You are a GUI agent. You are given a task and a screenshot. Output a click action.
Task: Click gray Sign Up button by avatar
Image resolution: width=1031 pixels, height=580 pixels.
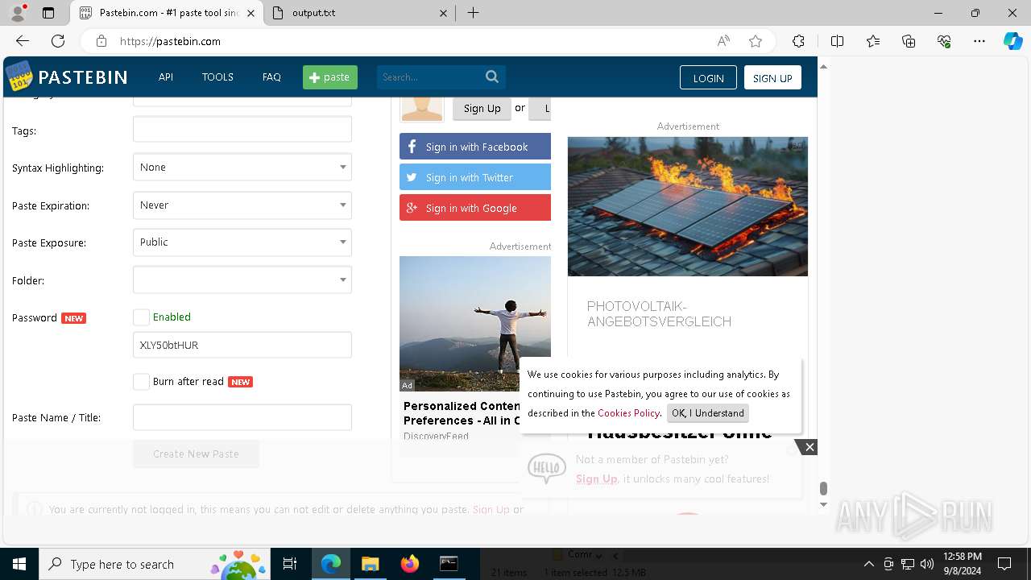point(482,108)
